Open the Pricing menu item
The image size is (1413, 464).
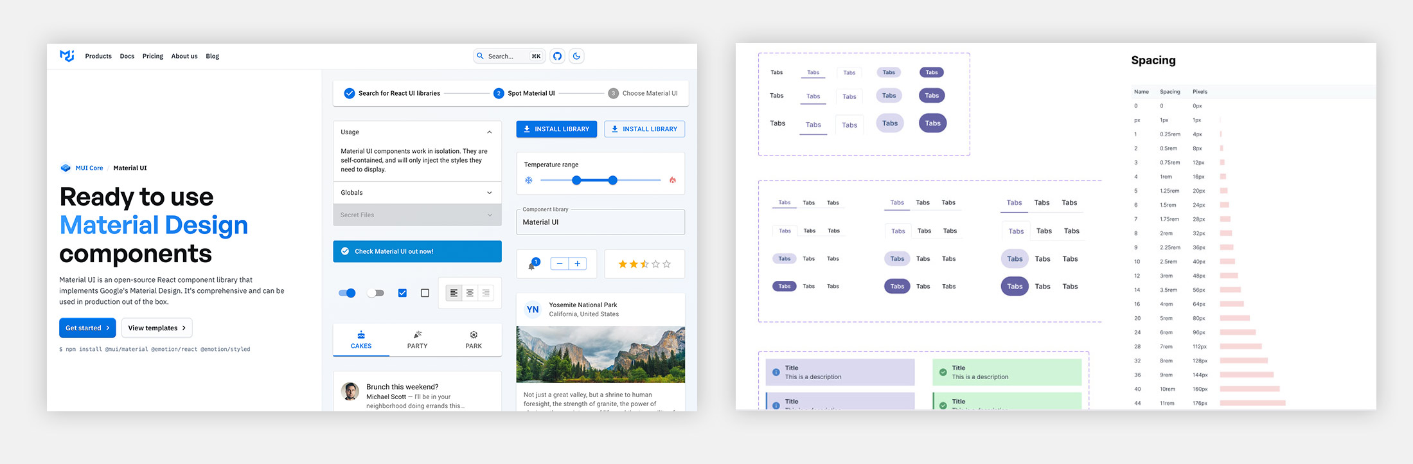tap(153, 56)
